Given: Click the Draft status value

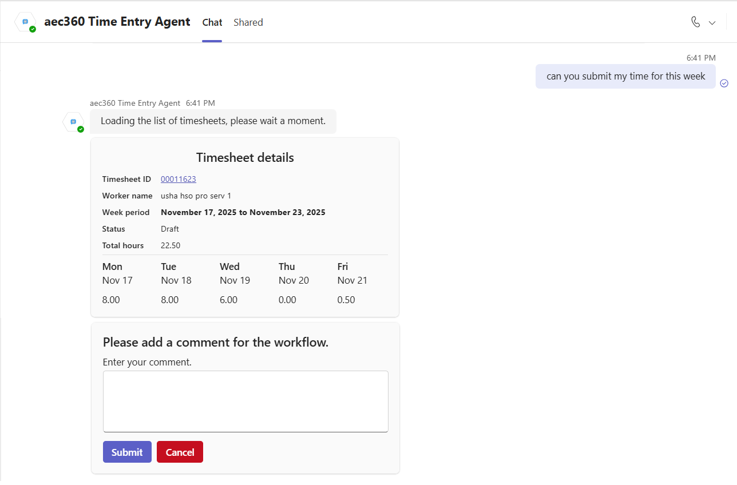Looking at the screenshot, I should (x=170, y=229).
